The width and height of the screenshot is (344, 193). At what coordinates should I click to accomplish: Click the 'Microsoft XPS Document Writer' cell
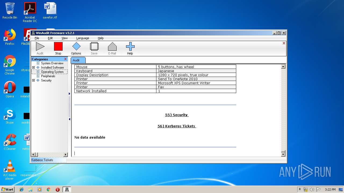pyautogui.click(x=196, y=83)
